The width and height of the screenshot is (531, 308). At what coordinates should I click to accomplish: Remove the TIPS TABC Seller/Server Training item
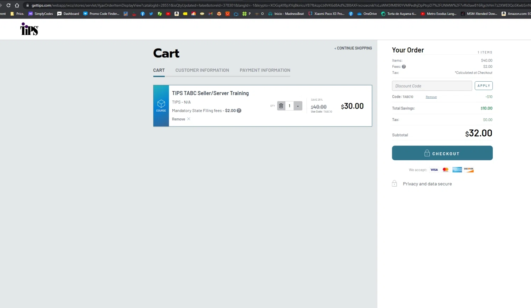(x=178, y=119)
